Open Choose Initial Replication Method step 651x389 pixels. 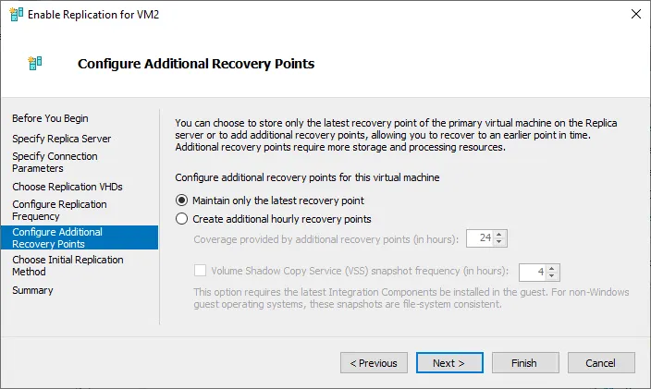[68, 266]
